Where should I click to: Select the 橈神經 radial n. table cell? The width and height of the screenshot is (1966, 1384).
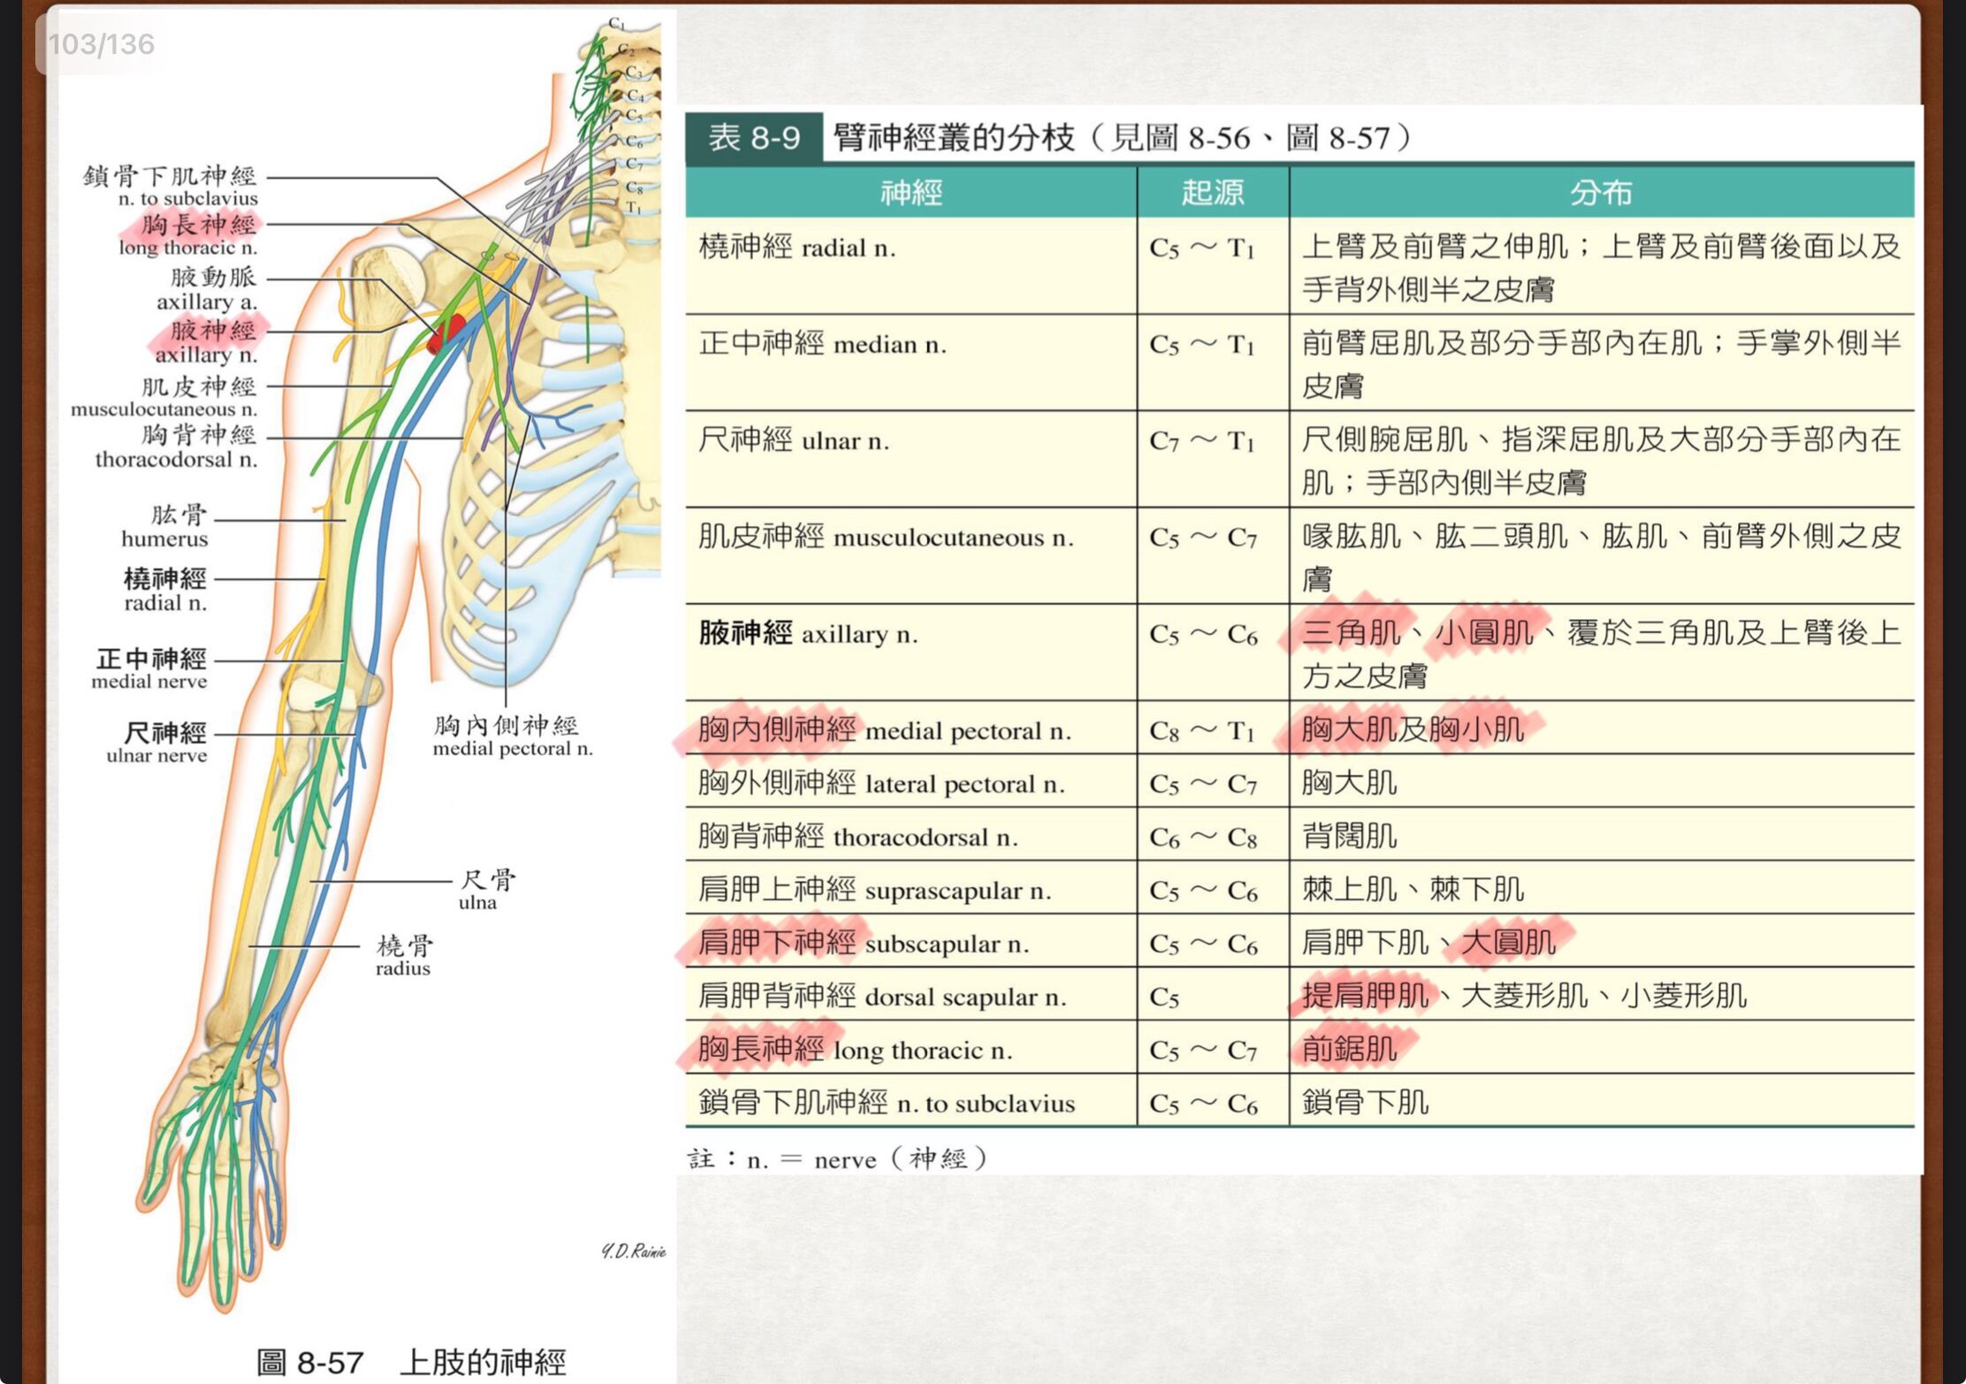point(797,248)
